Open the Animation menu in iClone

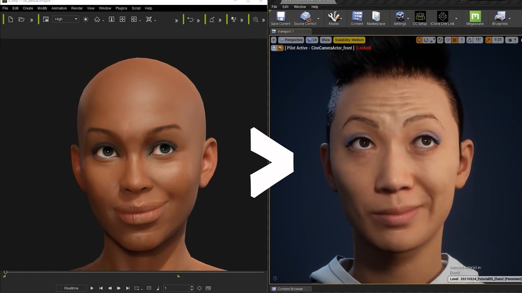59,8
